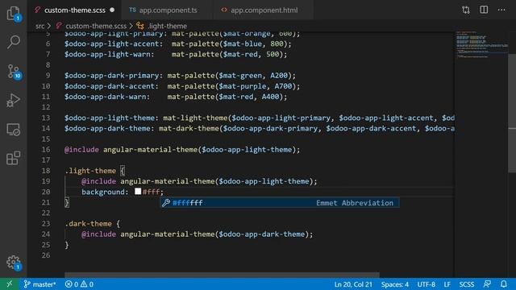Change language mode via SCSS
The image size is (516, 290).
[467, 284]
